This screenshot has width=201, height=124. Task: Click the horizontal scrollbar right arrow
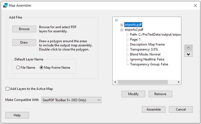click(178, 82)
